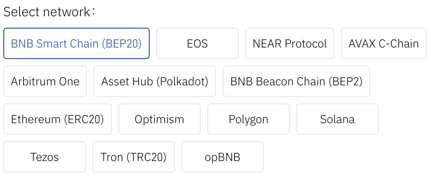The image size is (431, 175).
Task: Select Tron (TRC20) network
Action: pos(134,157)
